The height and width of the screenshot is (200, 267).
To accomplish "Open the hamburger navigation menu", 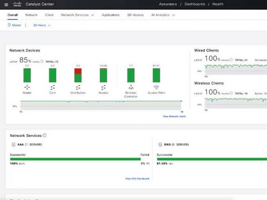I will coord(6,5).
